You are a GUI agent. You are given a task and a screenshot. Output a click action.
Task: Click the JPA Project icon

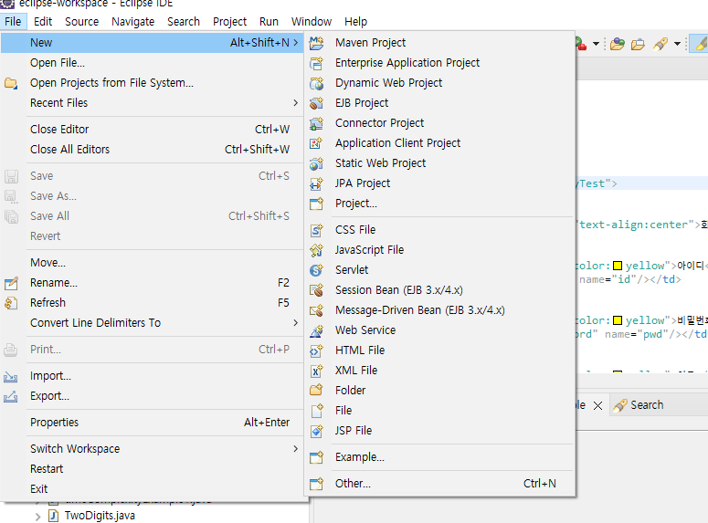tap(316, 183)
